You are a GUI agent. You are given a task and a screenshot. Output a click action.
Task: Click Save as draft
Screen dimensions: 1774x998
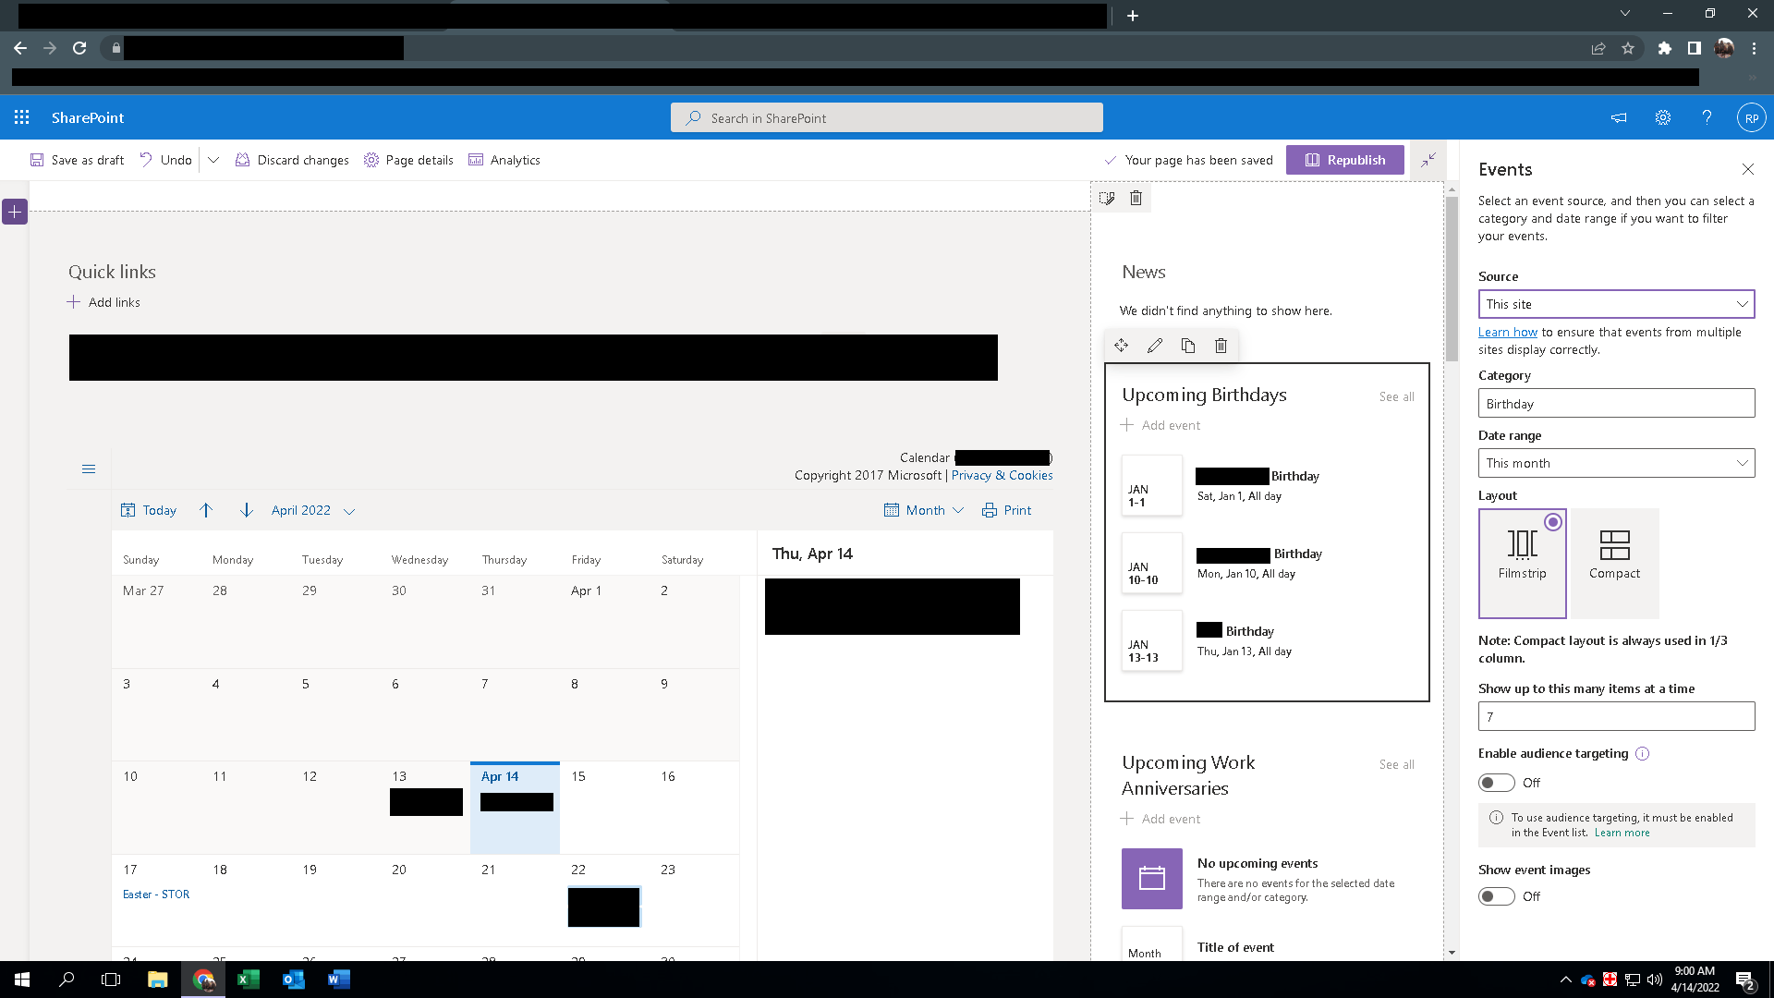(77, 160)
